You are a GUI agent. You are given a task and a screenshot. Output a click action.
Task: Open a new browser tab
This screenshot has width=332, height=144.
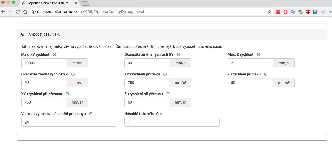click(85, 3)
